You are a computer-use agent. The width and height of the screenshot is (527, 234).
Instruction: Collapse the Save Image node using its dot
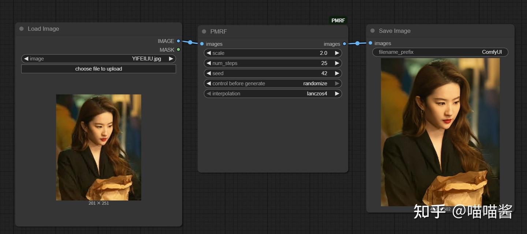(373, 31)
